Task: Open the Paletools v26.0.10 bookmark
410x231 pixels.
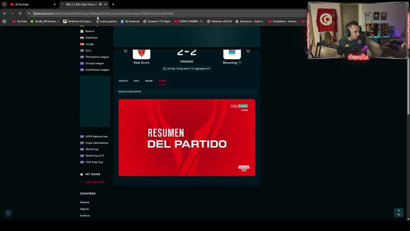Action: pyautogui.click(x=219, y=21)
